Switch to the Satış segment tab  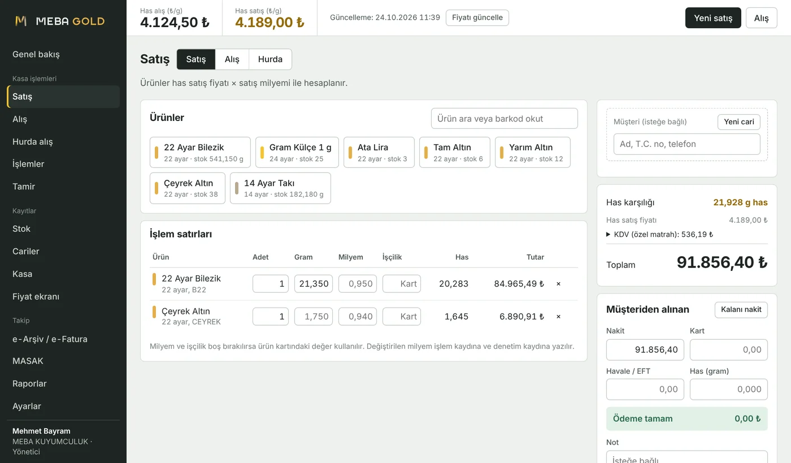[196, 59]
